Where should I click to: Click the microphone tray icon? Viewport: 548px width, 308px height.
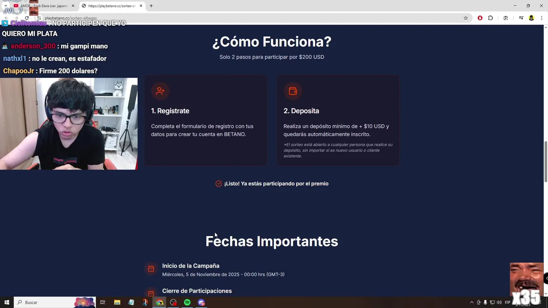coord(485,302)
